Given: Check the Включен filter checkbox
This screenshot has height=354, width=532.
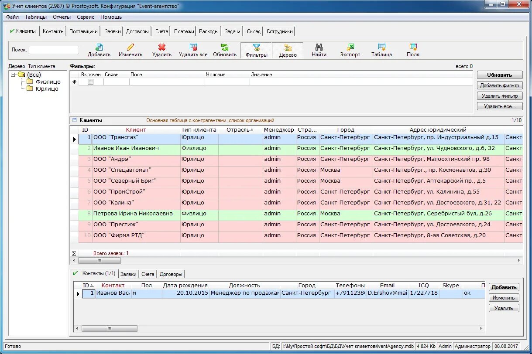Looking at the screenshot, I should tap(91, 82).
